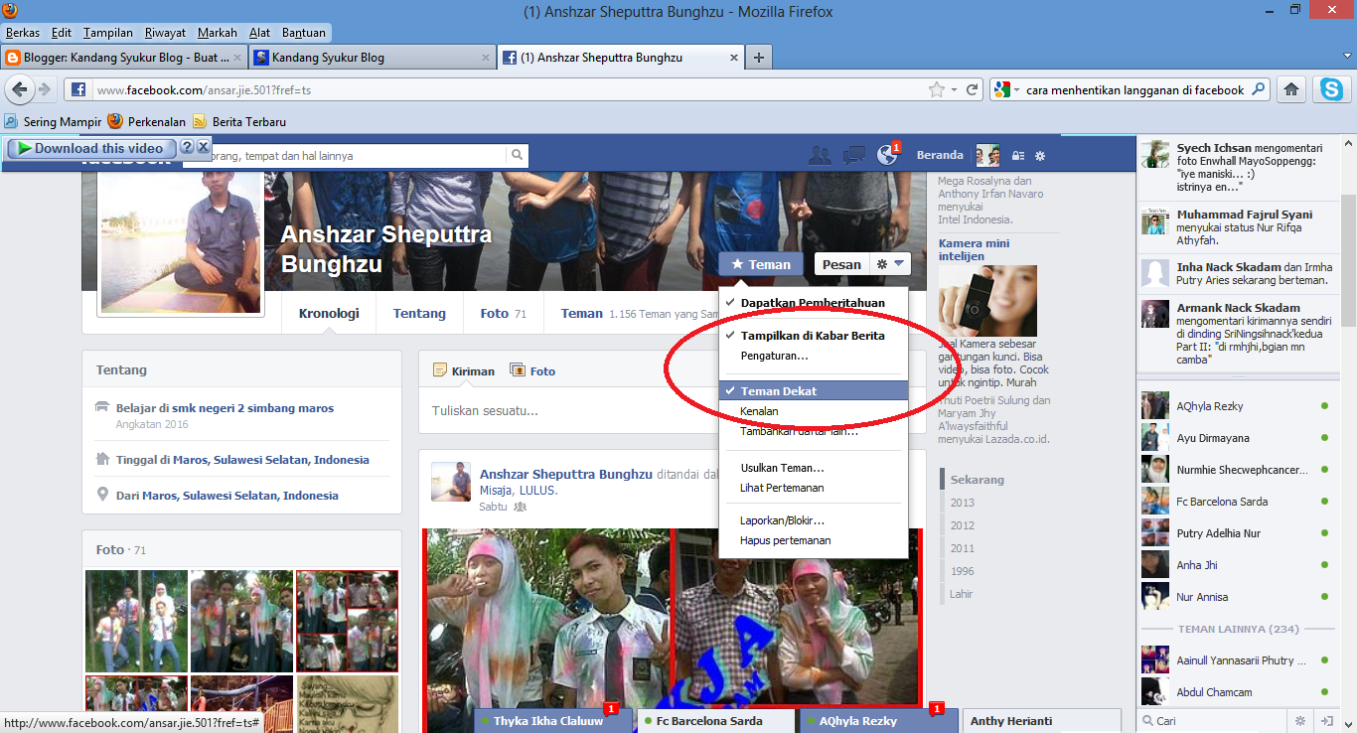1357x733 pixels.
Task: Open Teman profile tab
Action: (581, 313)
